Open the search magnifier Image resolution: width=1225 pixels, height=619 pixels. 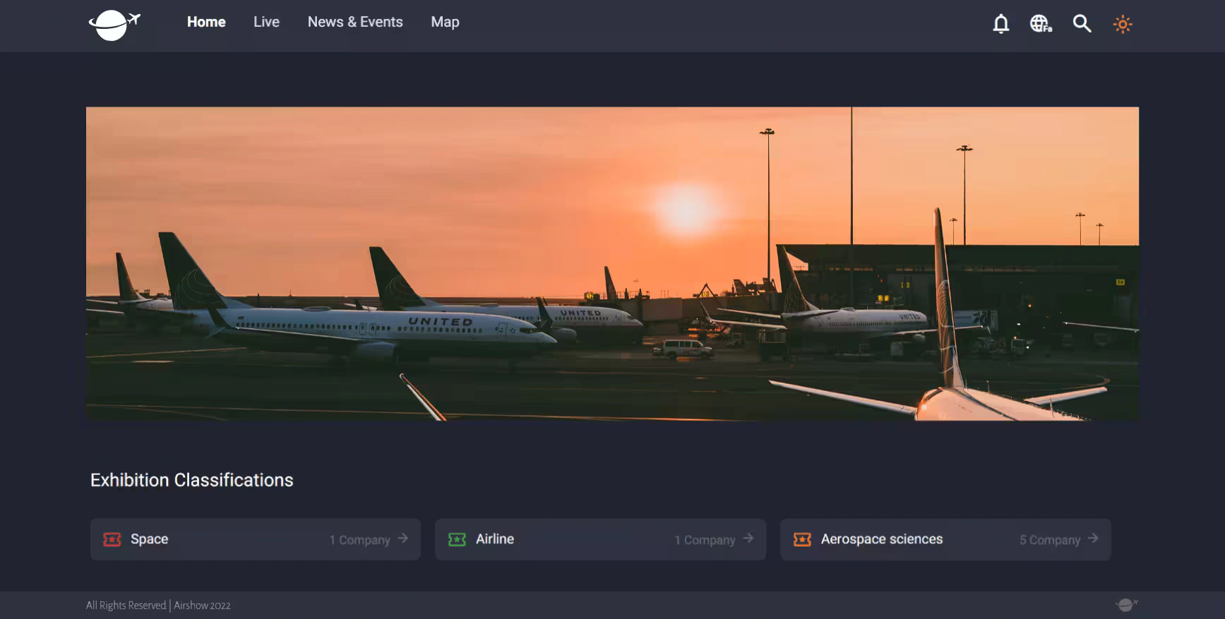tap(1082, 24)
